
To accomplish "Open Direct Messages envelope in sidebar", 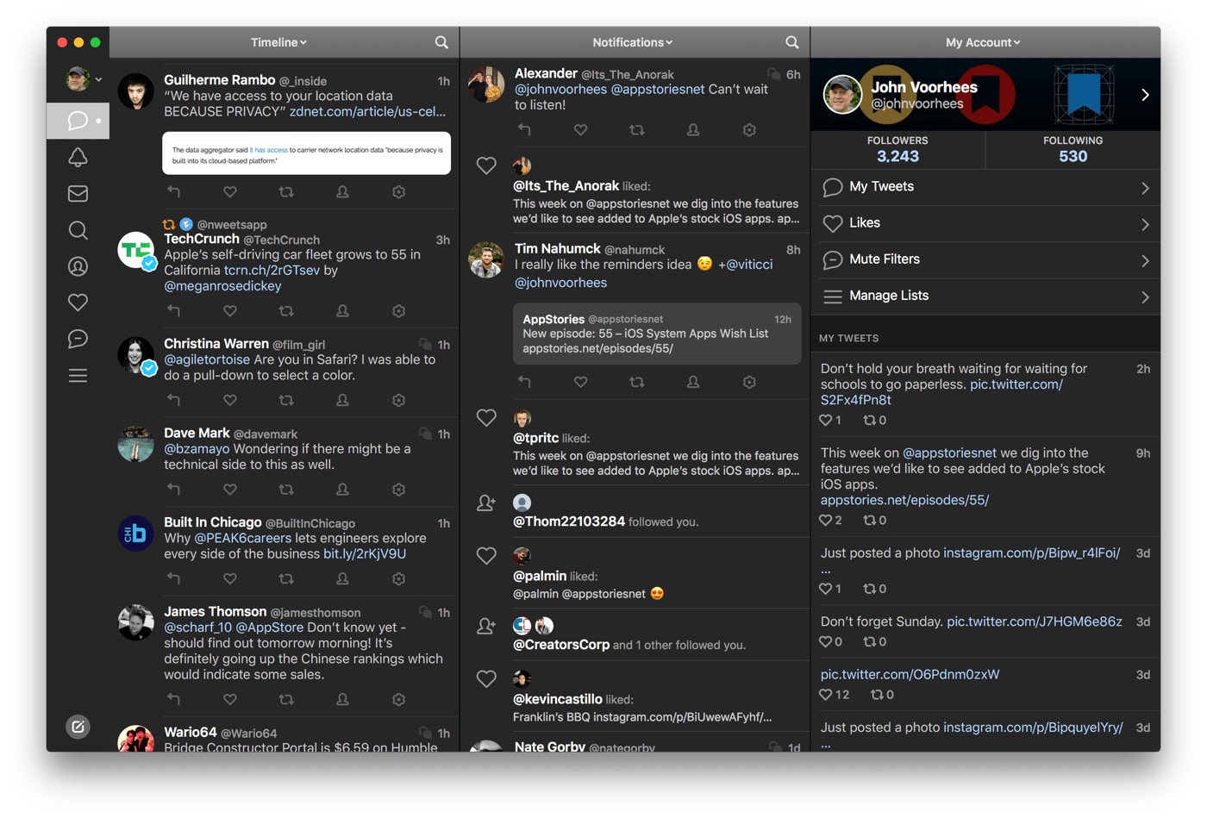I will 78,194.
